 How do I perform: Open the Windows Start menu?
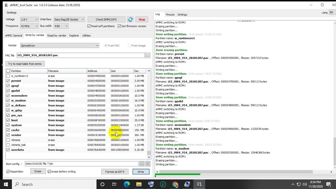(x=6, y=185)
